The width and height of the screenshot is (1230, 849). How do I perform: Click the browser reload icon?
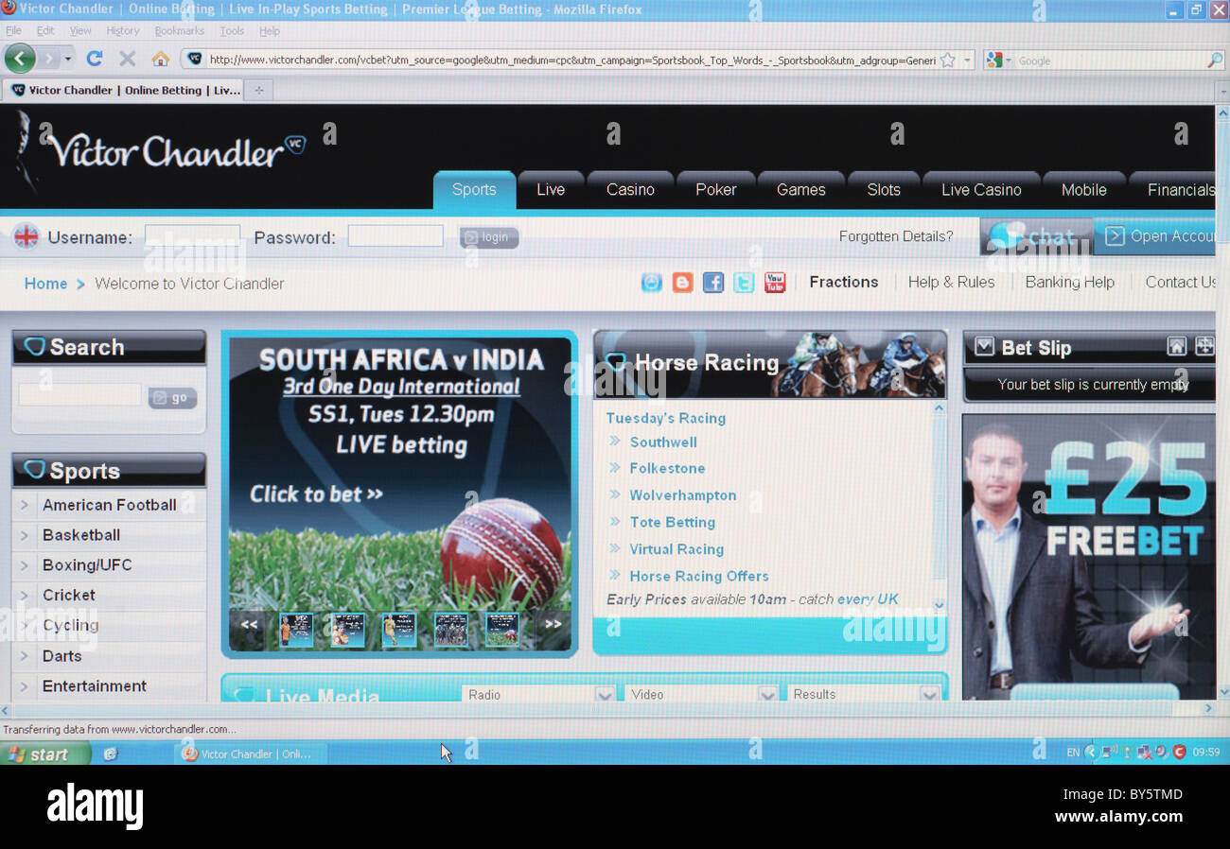(94, 59)
